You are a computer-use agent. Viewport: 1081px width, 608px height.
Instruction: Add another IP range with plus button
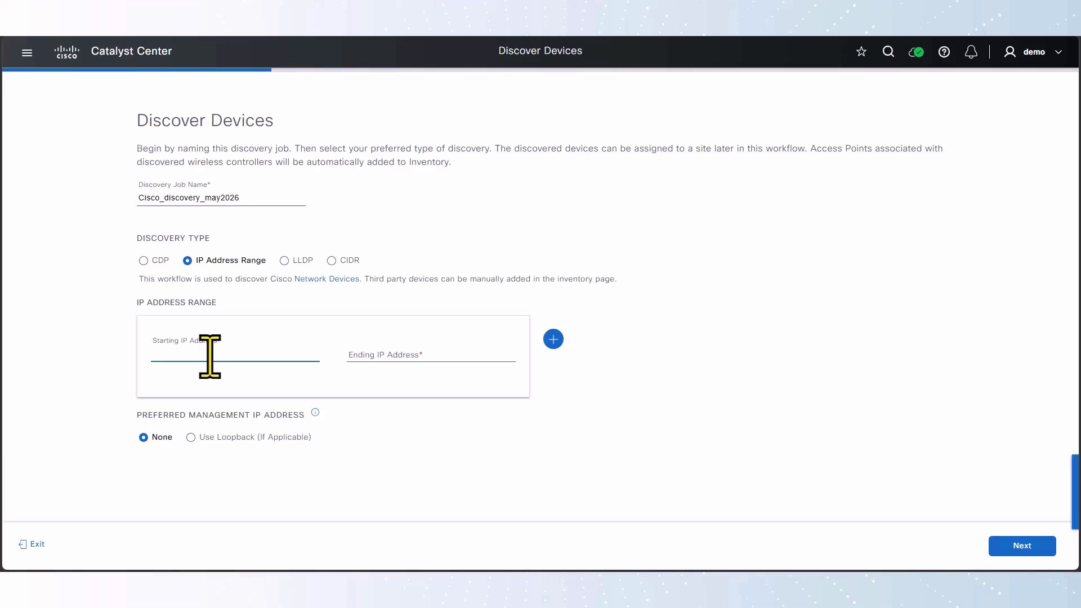pyautogui.click(x=553, y=339)
